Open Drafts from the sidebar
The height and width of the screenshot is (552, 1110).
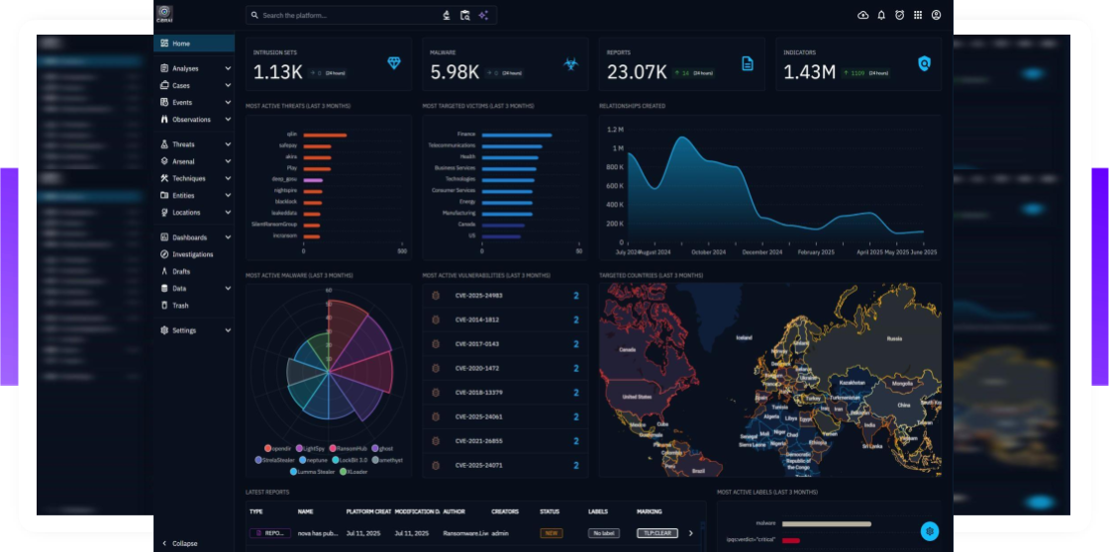click(181, 271)
